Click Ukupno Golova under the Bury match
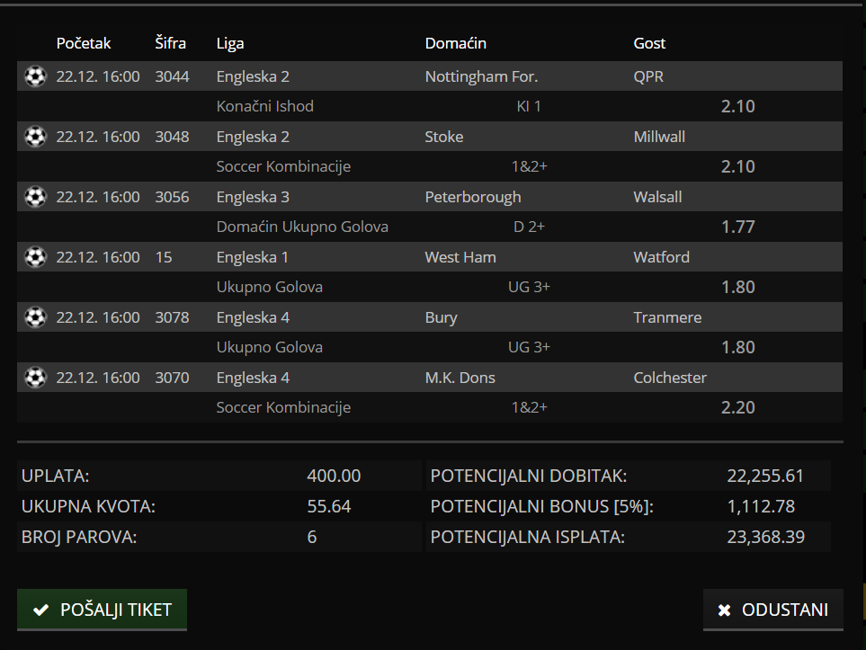This screenshot has height=650, width=866. pos(270,347)
